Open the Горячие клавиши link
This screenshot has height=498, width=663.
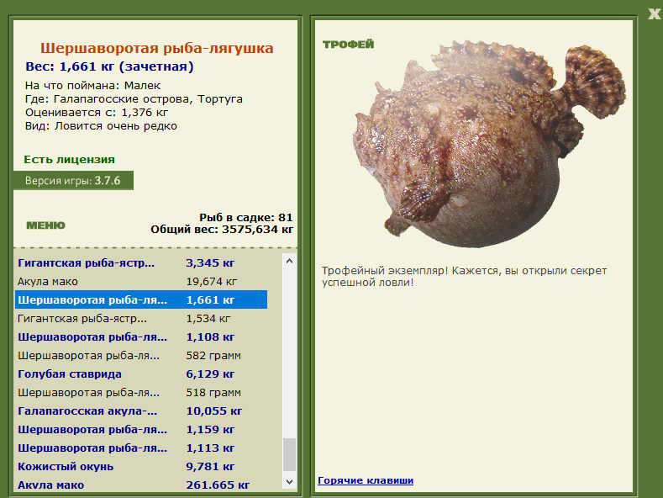pos(366,480)
